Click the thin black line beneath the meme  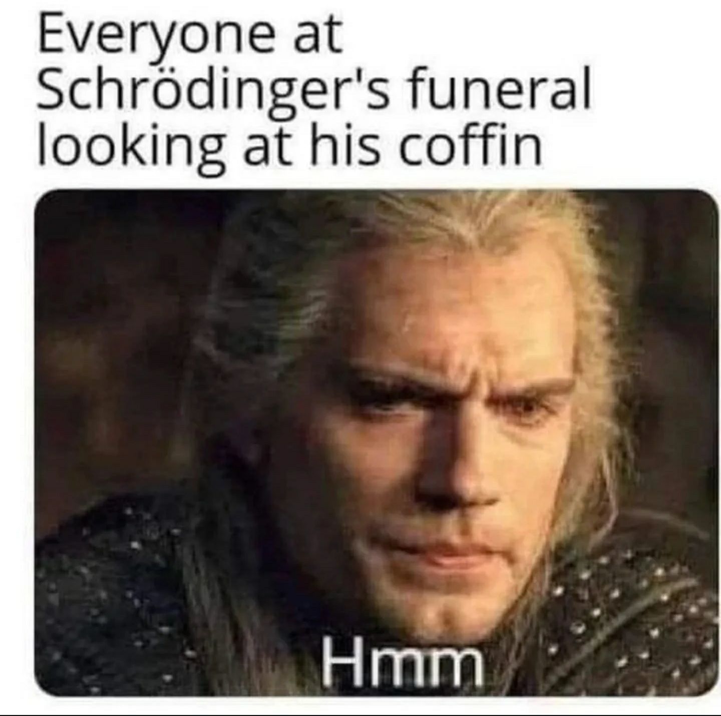(360, 714)
